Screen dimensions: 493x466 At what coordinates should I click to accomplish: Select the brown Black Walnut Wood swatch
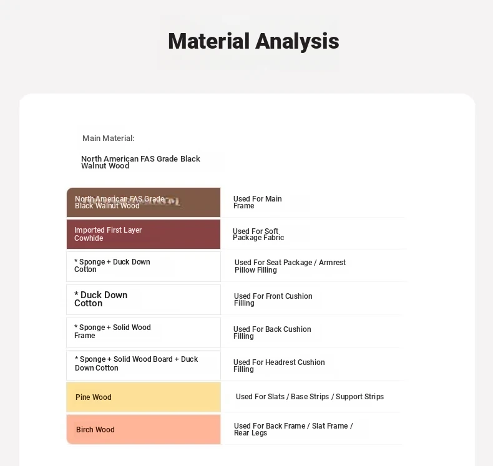coord(144,202)
